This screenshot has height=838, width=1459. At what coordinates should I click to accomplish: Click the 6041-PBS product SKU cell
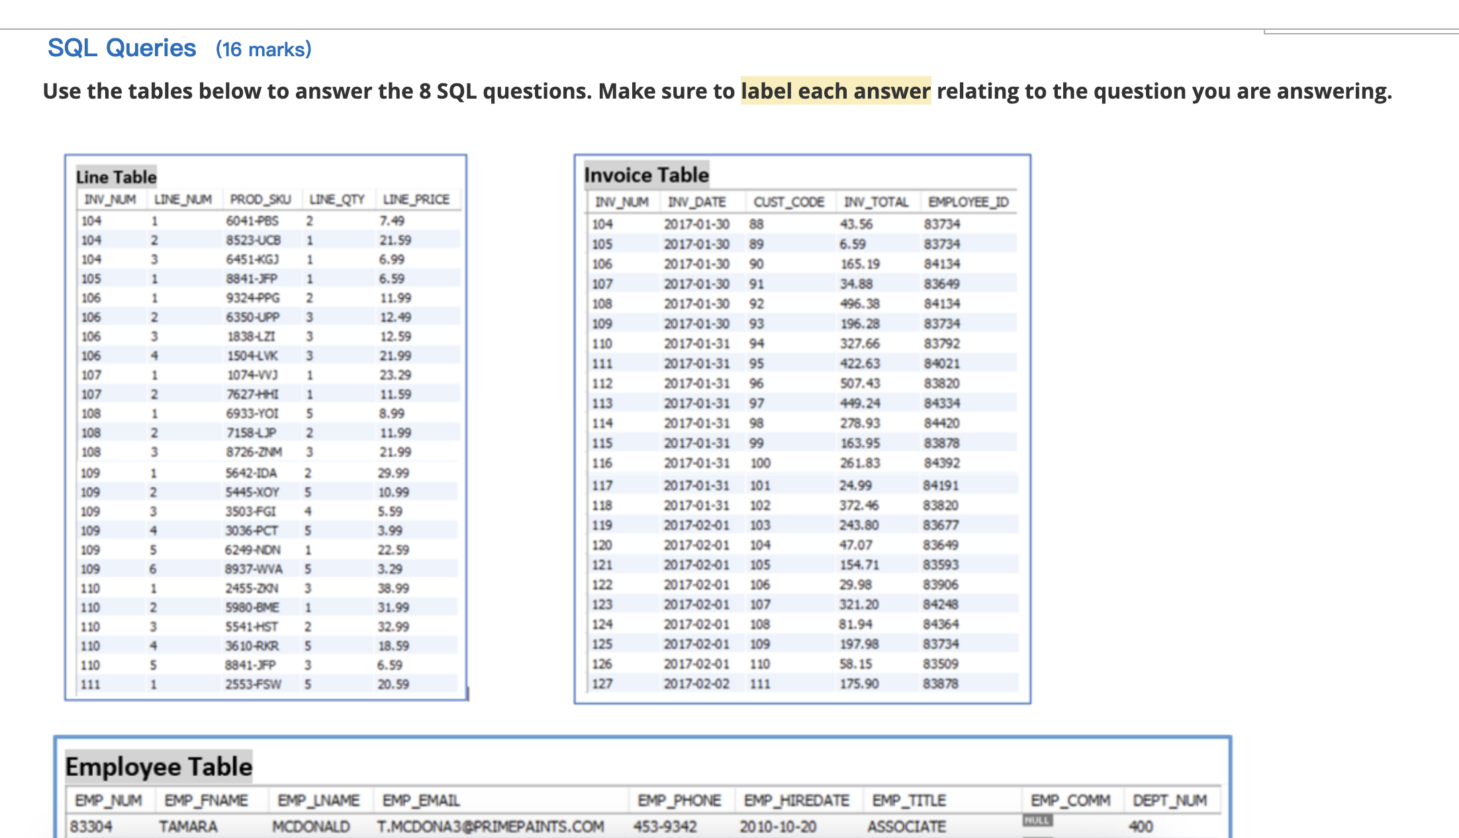(x=252, y=220)
